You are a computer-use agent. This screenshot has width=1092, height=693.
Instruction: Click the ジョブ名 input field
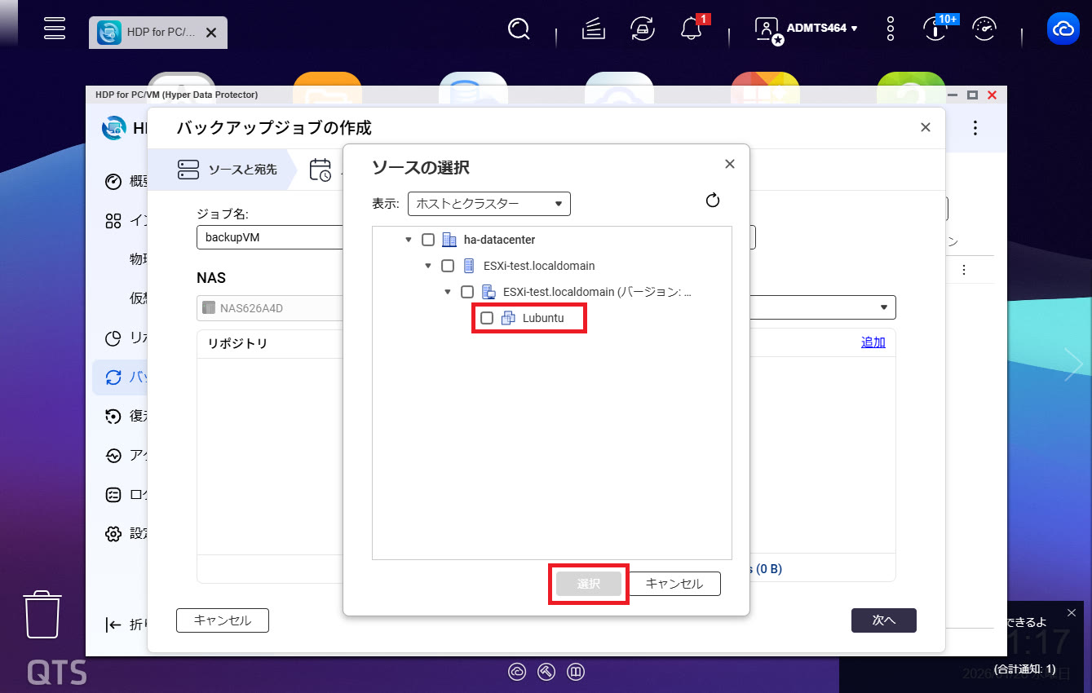click(269, 237)
